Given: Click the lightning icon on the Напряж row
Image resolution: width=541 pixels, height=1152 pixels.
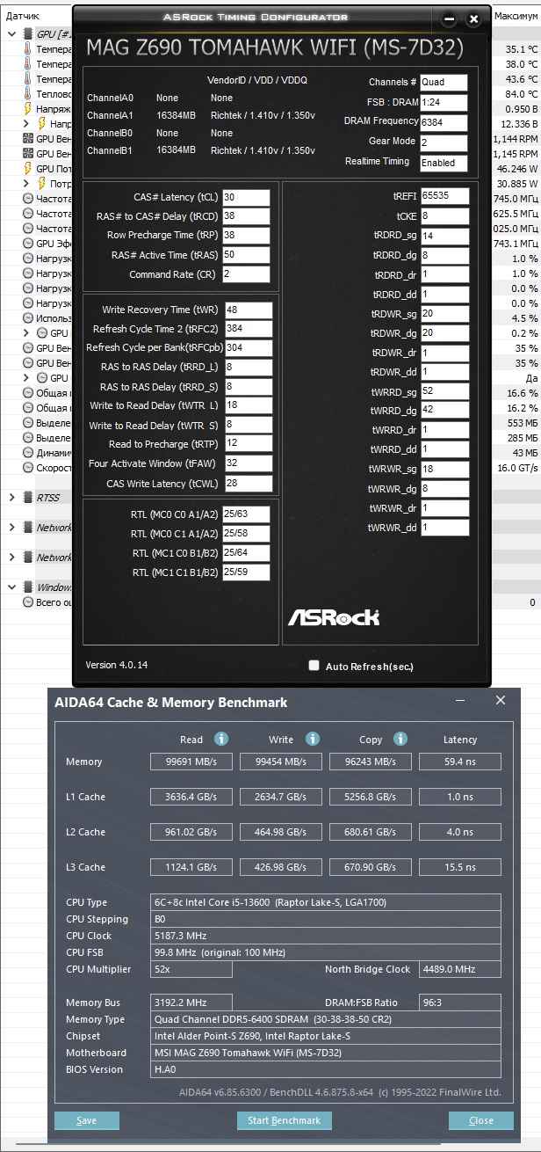Looking at the screenshot, I should (x=27, y=109).
